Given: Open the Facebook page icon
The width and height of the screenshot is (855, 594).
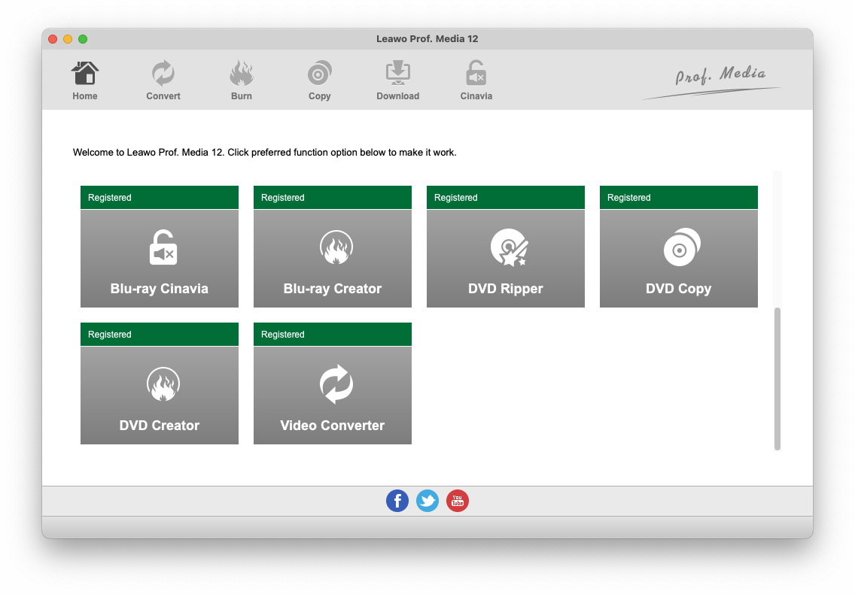Looking at the screenshot, I should (x=397, y=501).
